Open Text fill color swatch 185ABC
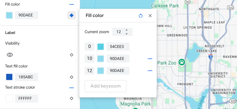Image resolution: width=237 pixels, height=109 pixels. tap(9, 77)
